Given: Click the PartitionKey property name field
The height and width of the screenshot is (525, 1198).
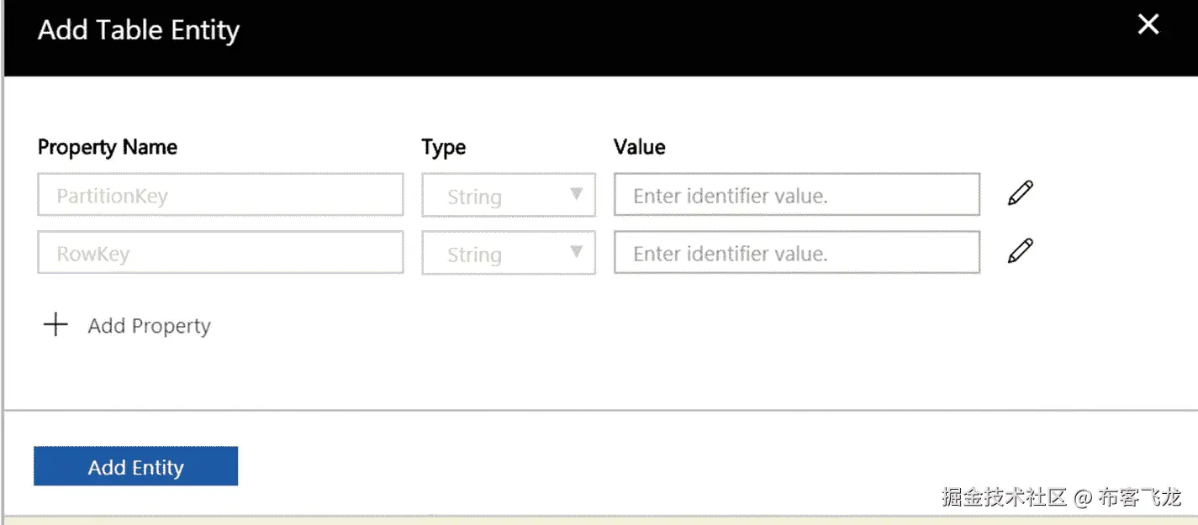Looking at the screenshot, I should (219, 196).
